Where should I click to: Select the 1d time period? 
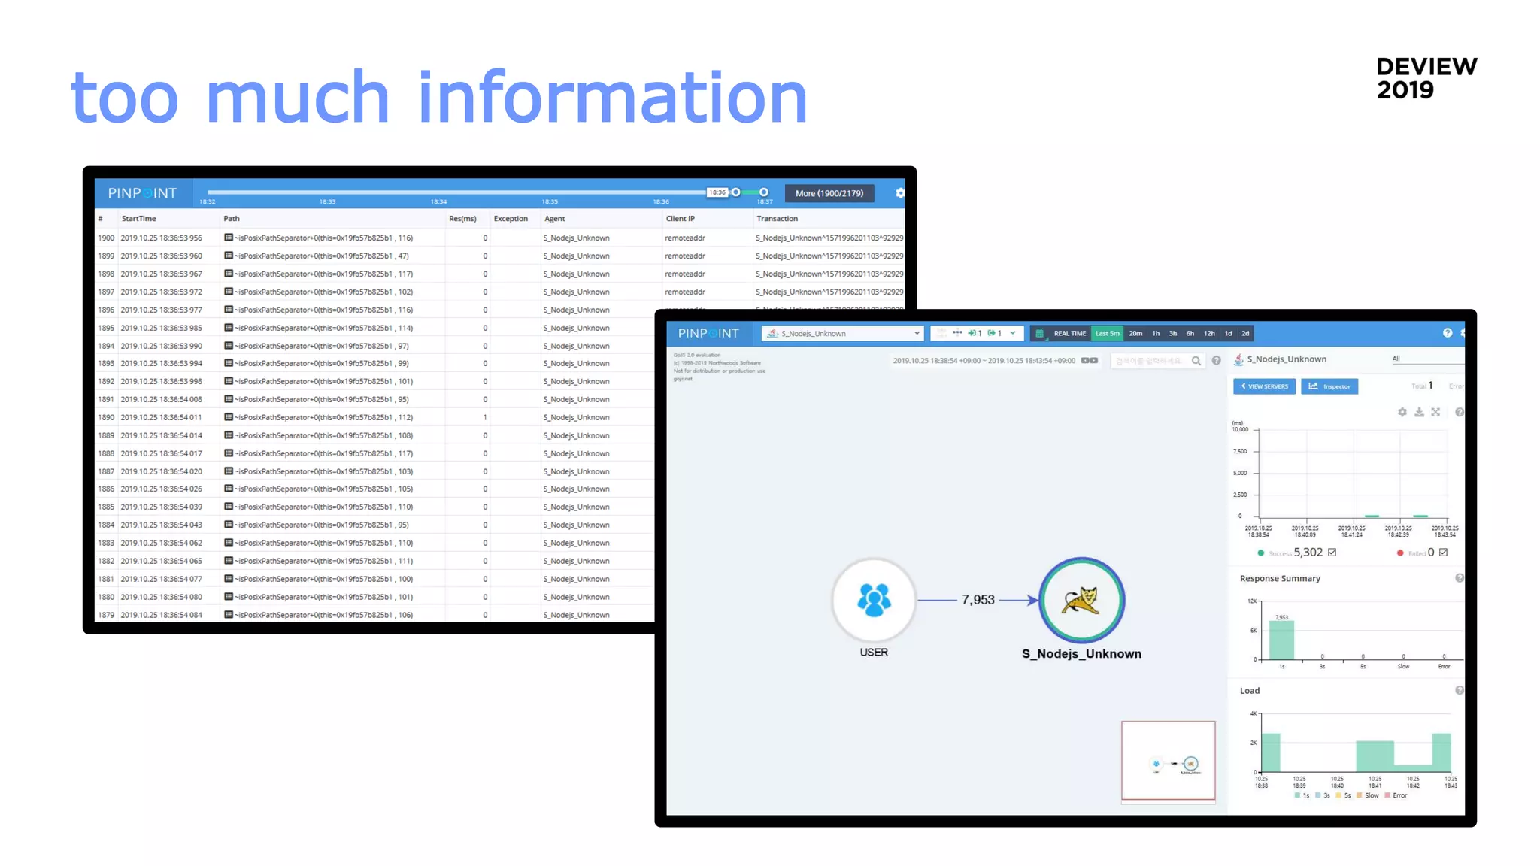tap(1228, 333)
